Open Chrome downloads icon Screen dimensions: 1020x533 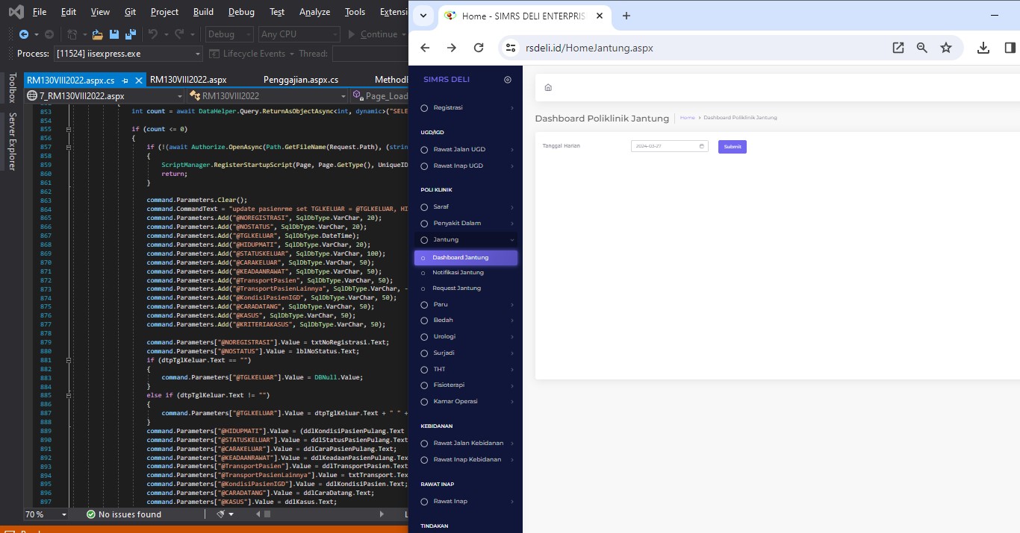pos(983,48)
